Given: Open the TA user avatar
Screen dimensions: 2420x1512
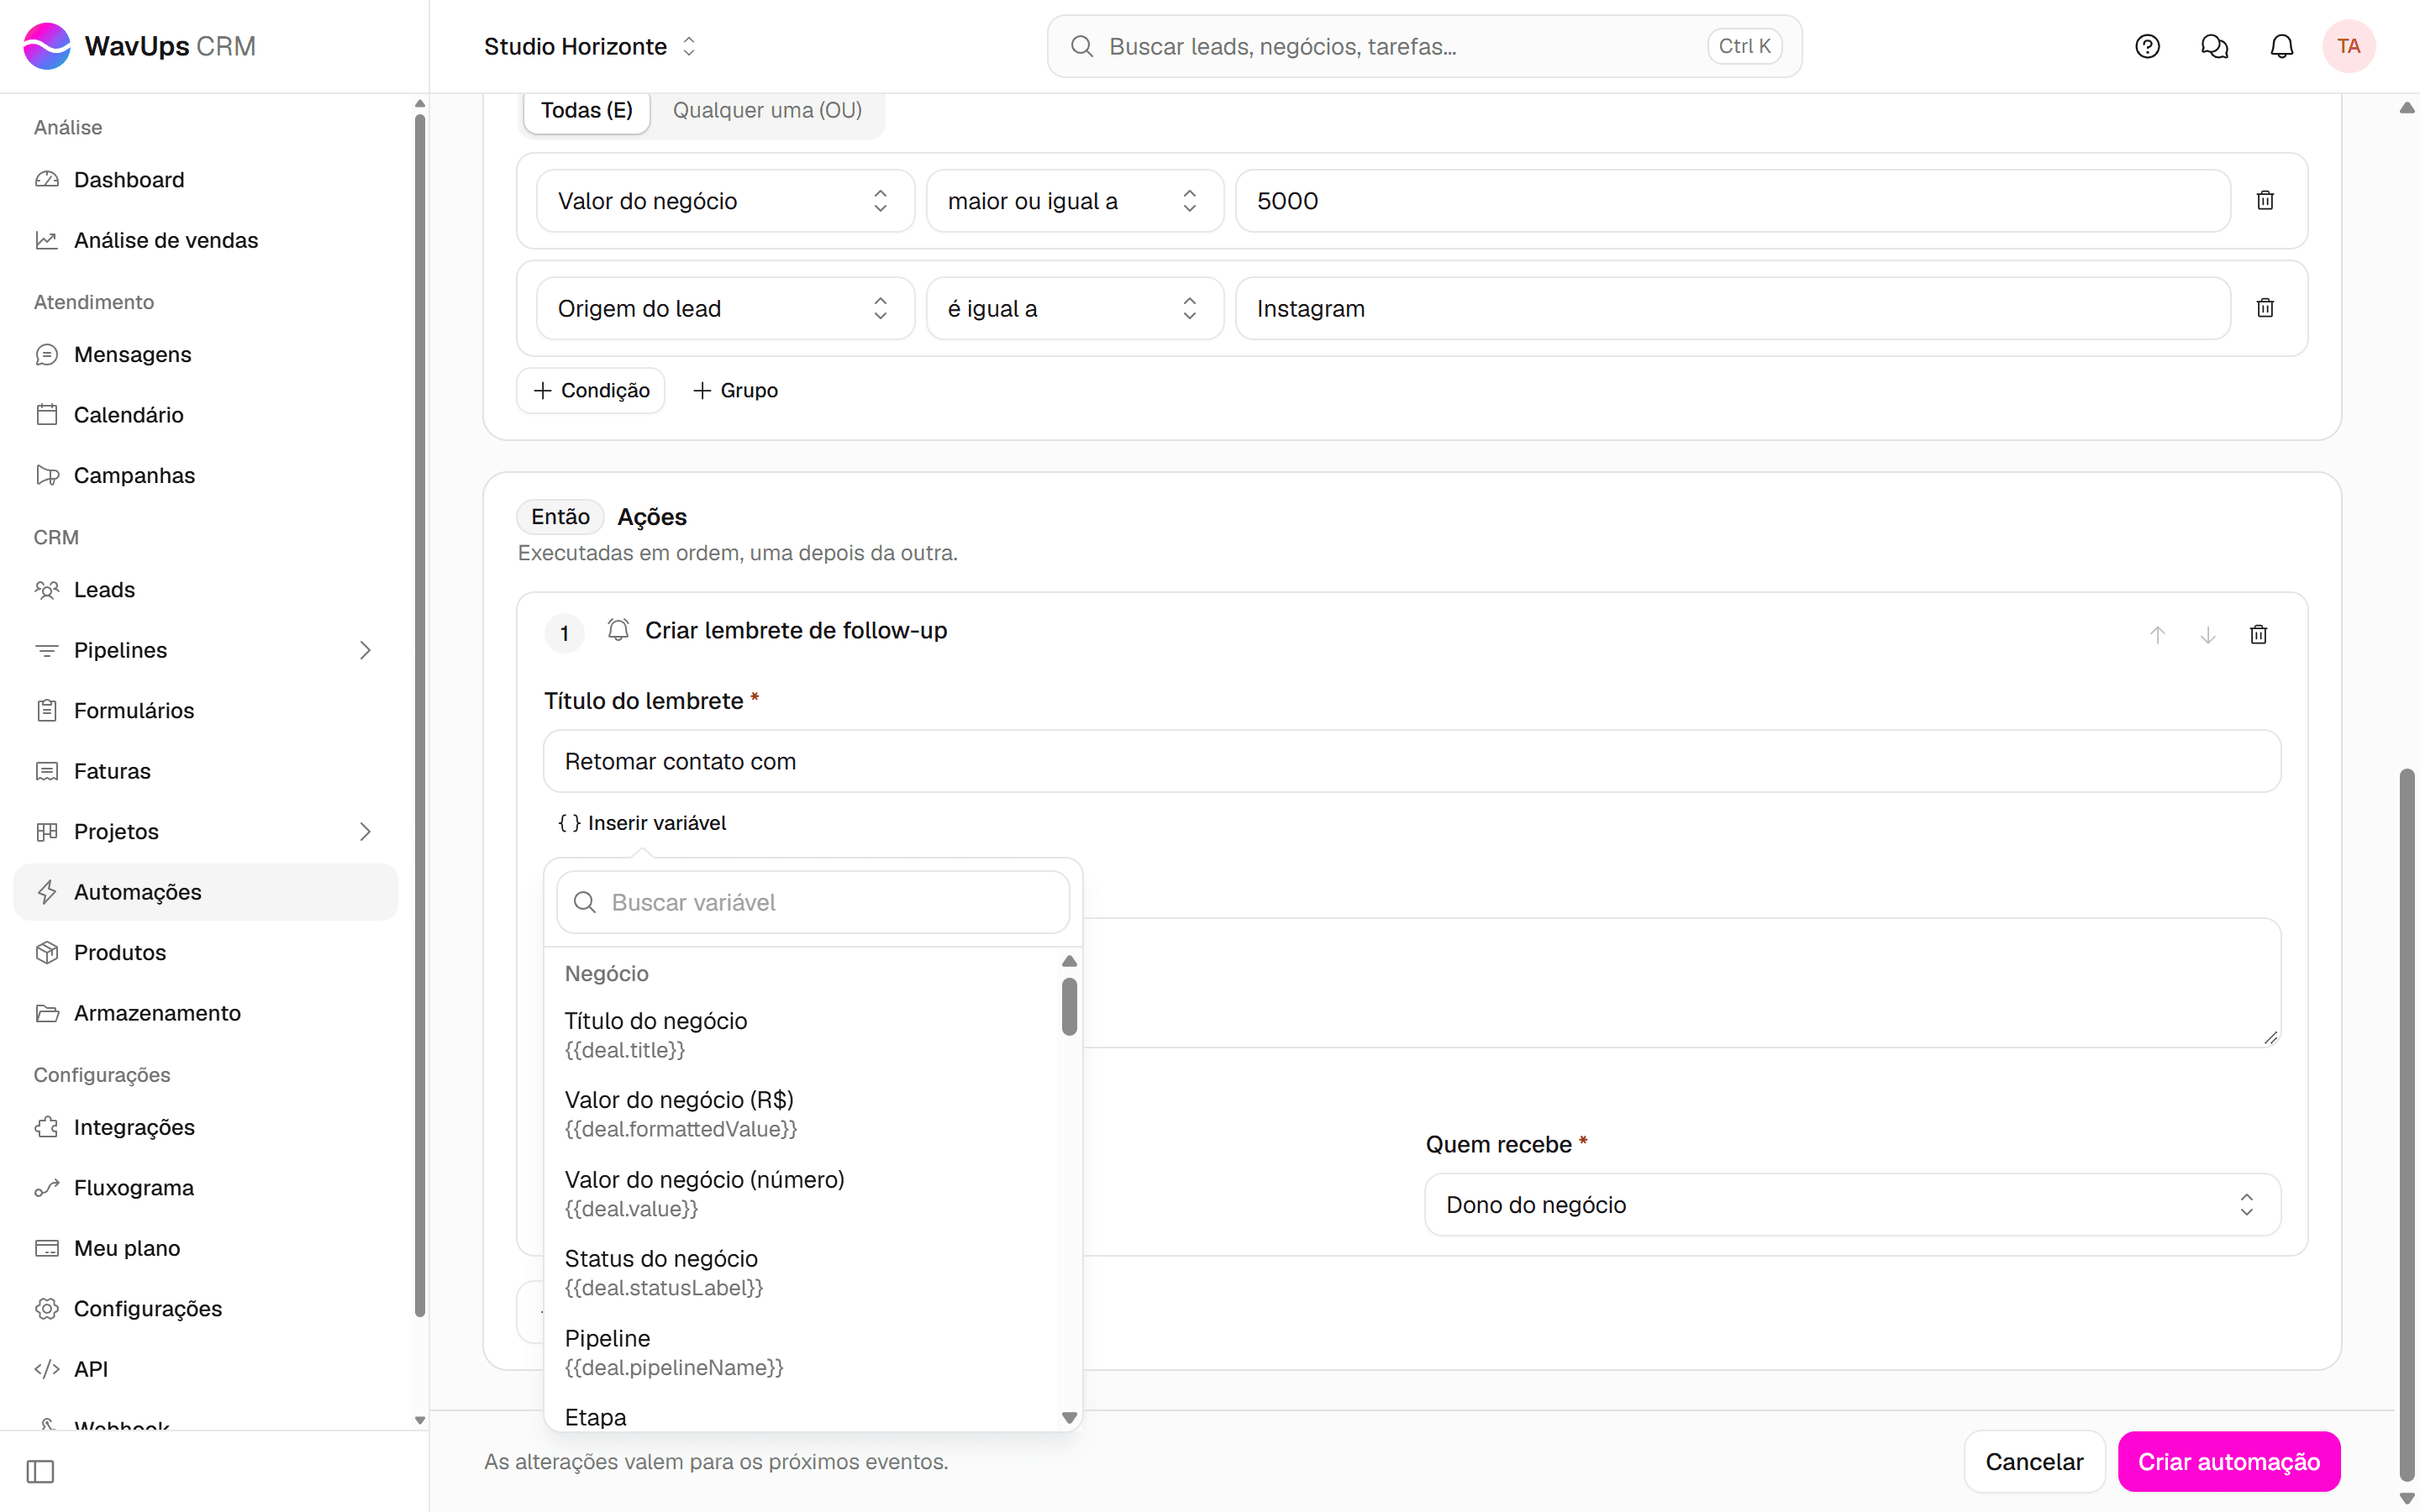Looking at the screenshot, I should tap(2348, 46).
